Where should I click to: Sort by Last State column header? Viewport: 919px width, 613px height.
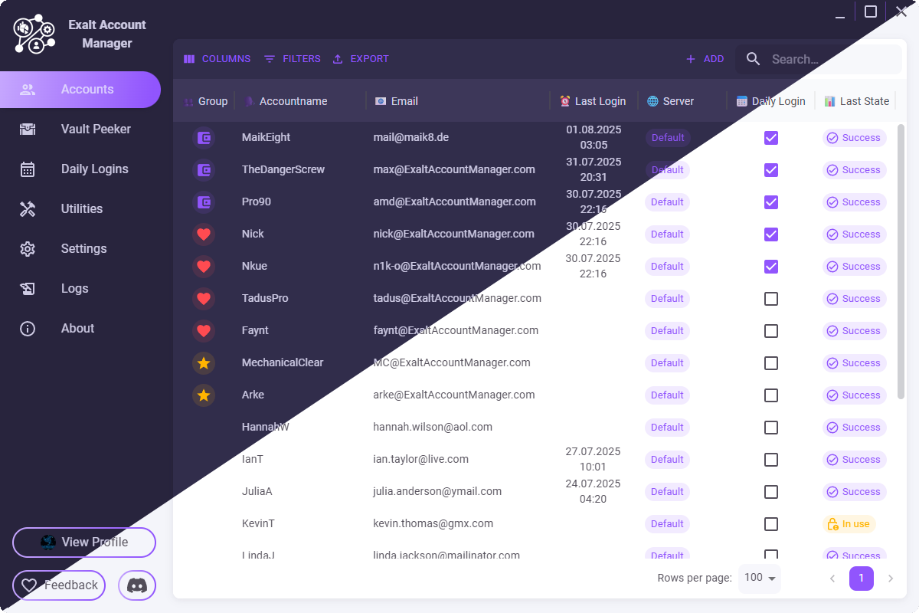click(x=856, y=101)
